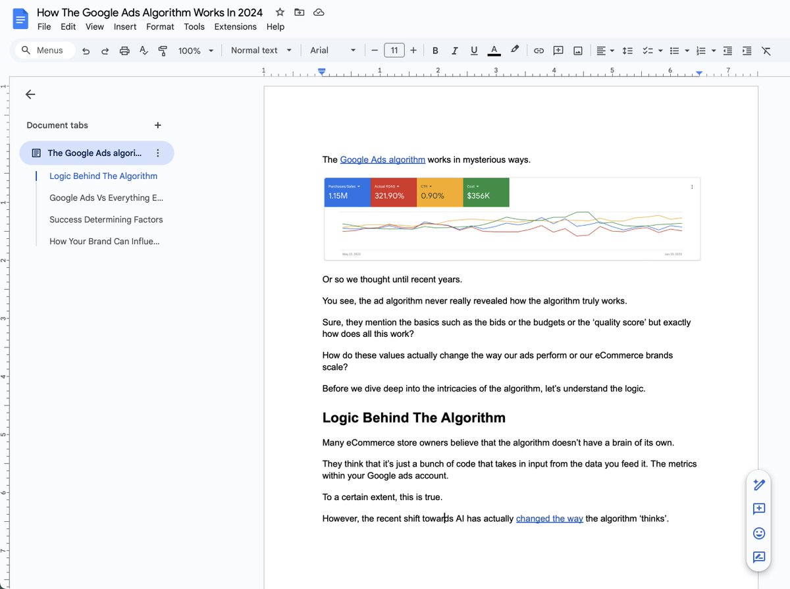Viewport: 790px width, 589px height.
Task: Increase the indent
Action: pyautogui.click(x=747, y=51)
